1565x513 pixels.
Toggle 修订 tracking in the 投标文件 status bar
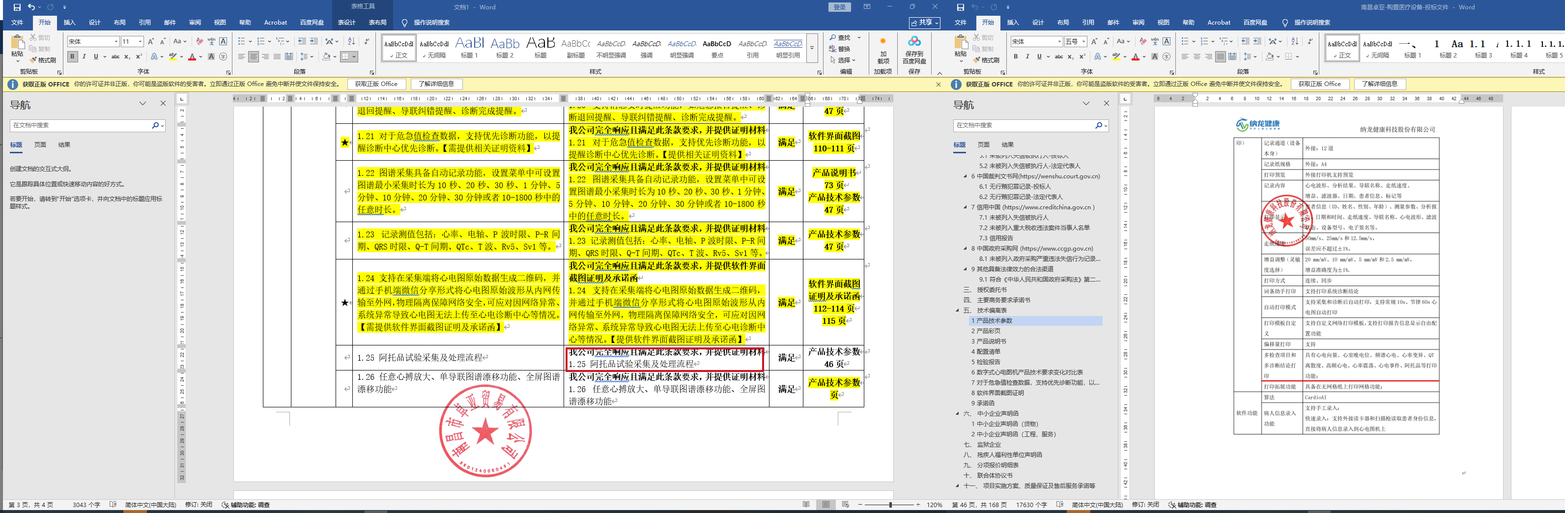[x=1145, y=505]
